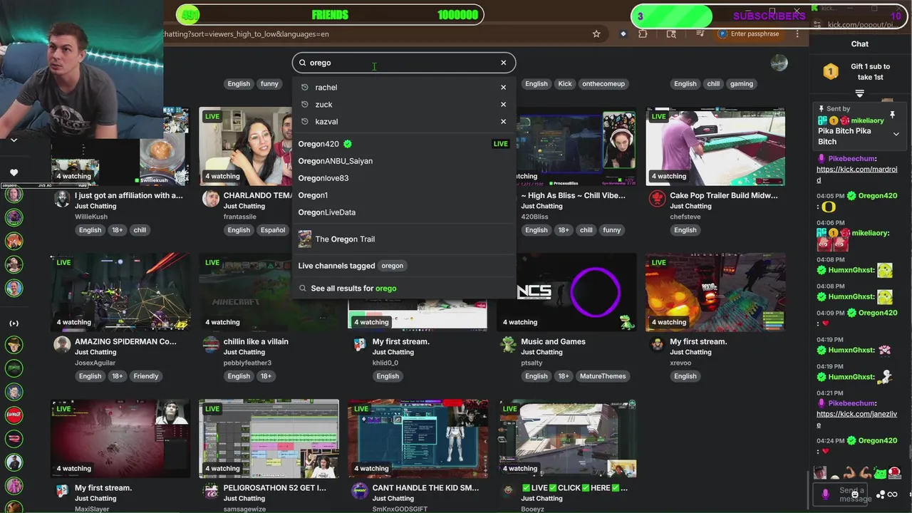
Task: Open the chat bubbles settings icon
Action: 881,494
